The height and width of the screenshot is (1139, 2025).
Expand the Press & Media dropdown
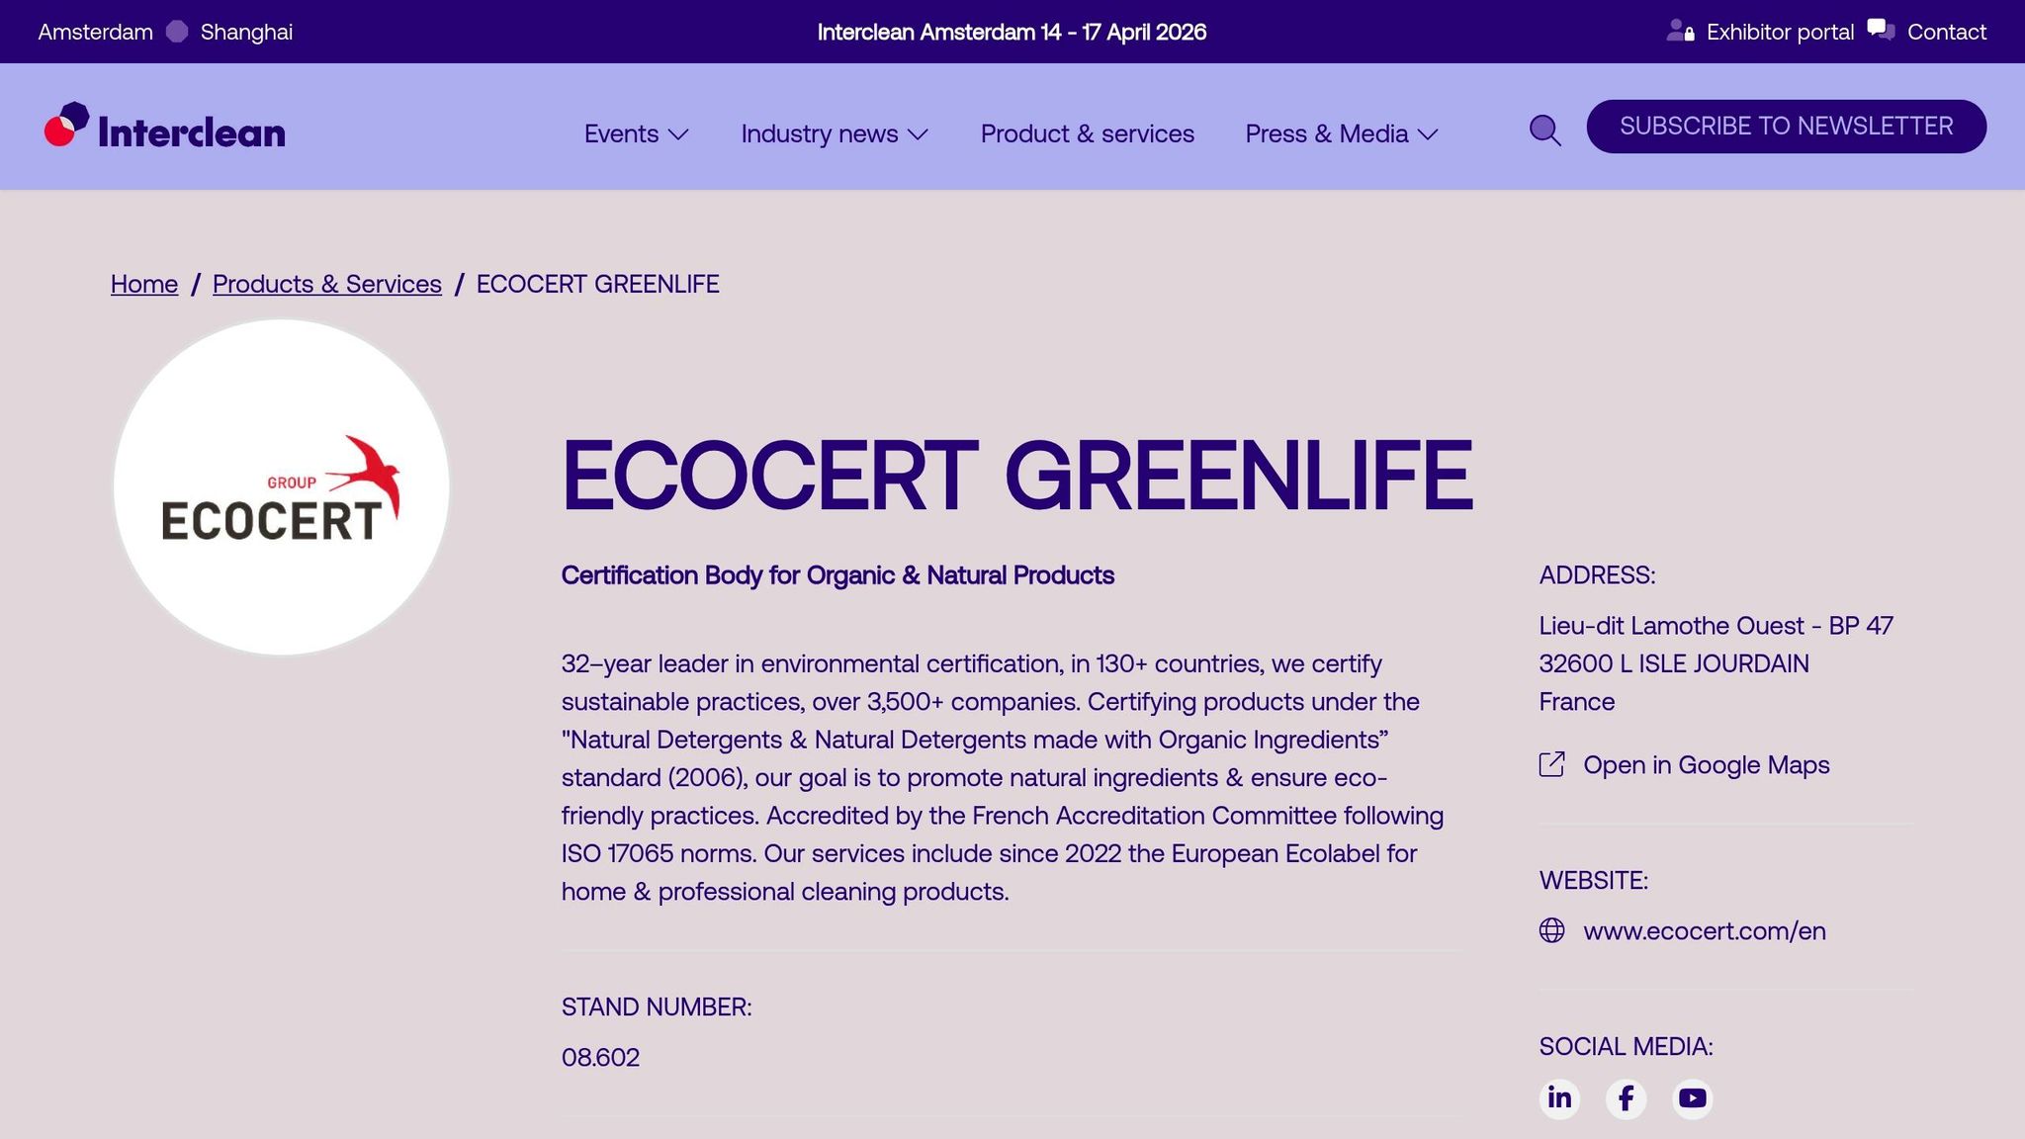[1341, 133]
